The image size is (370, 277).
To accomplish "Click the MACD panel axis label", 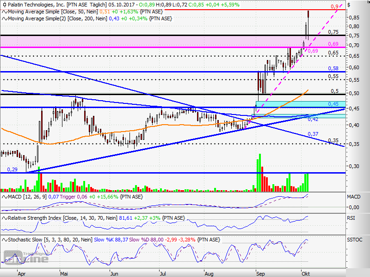I will point(354,197).
